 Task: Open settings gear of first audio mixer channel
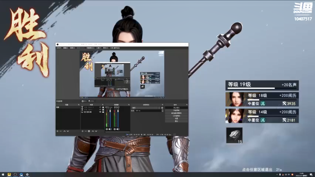(x=107, y=129)
